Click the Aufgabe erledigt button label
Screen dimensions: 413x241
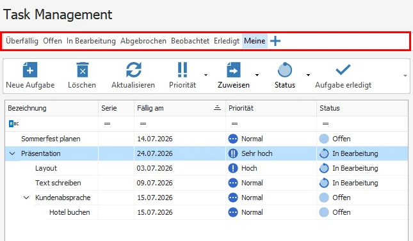pos(343,85)
